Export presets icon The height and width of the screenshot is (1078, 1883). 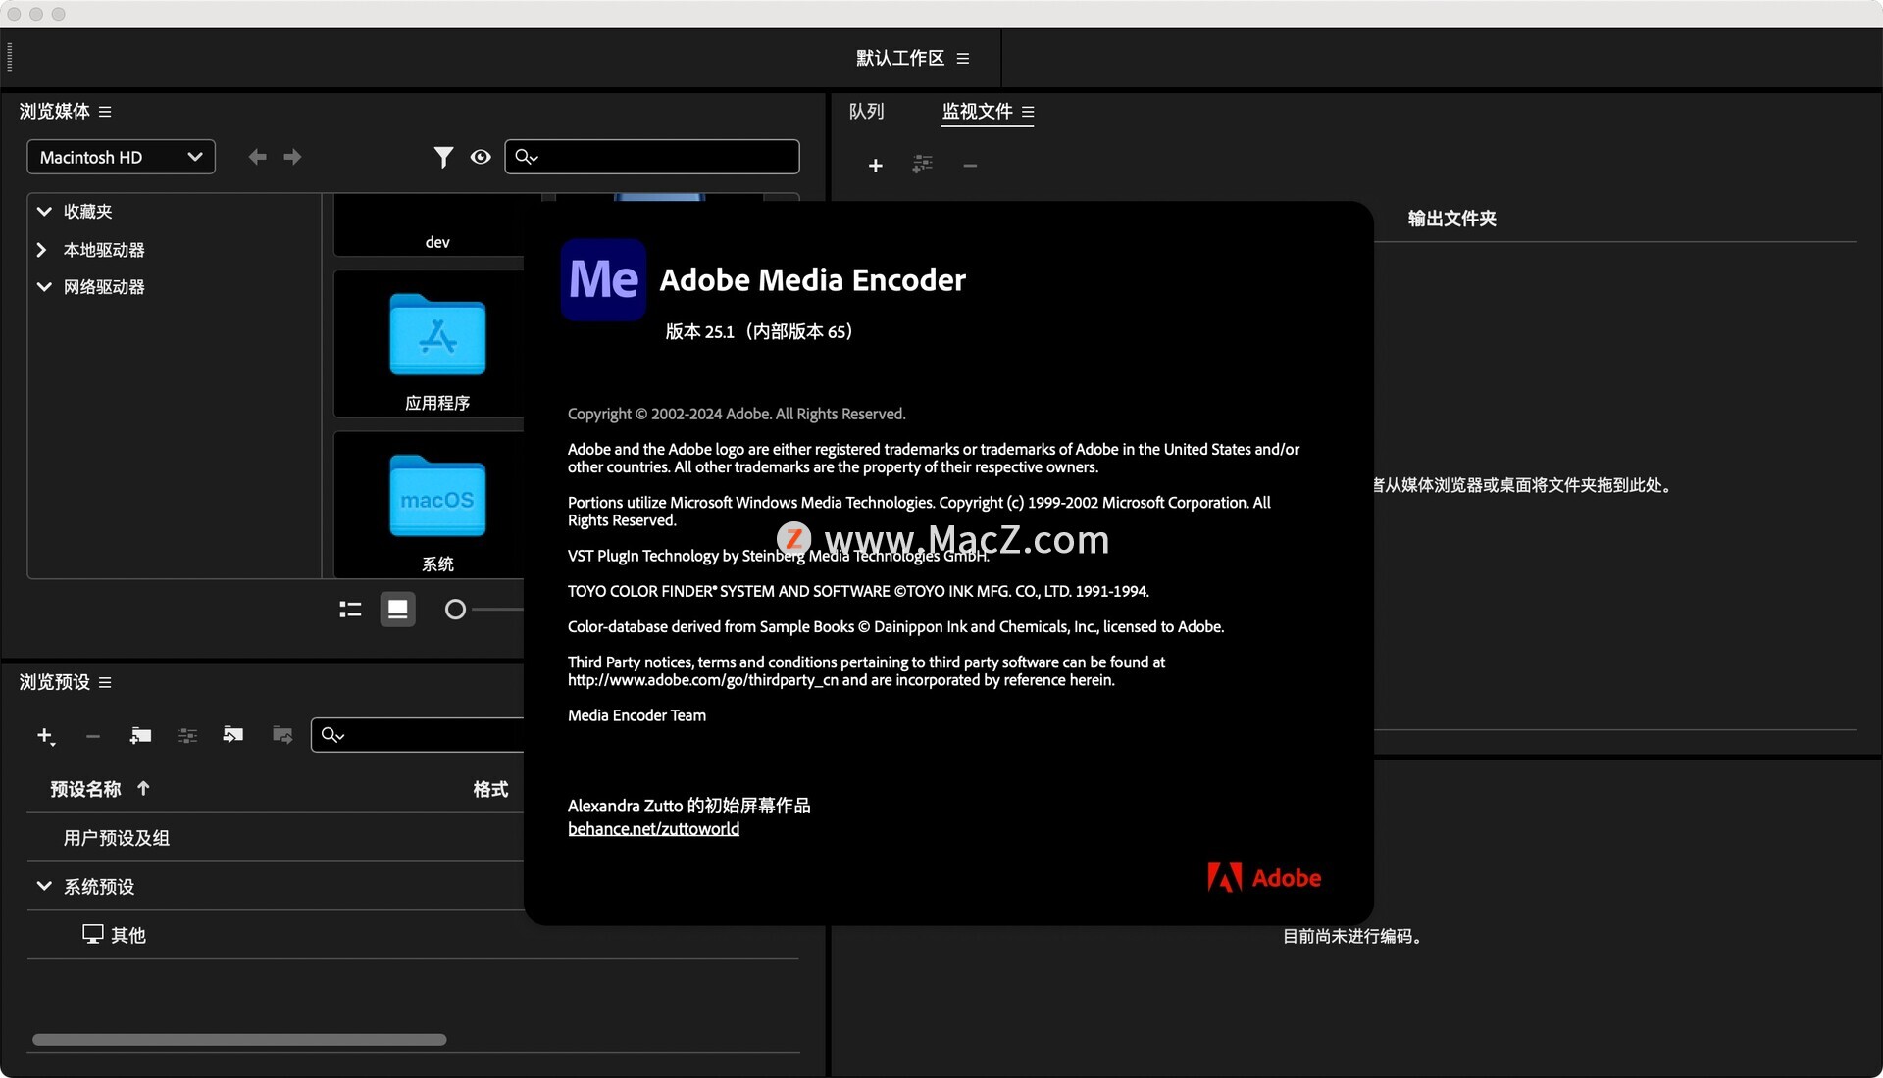click(x=282, y=735)
